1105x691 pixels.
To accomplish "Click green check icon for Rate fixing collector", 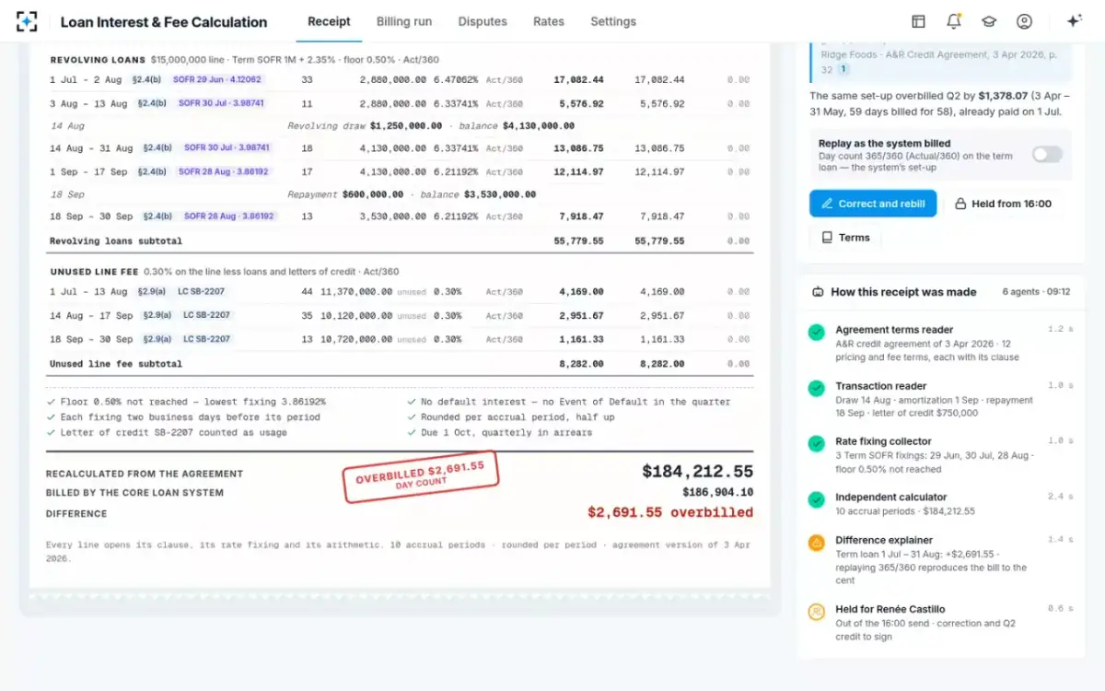I will [816, 444].
